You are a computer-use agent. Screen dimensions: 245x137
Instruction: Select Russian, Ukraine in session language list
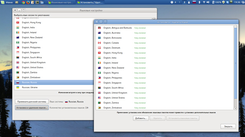pos(54,88)
